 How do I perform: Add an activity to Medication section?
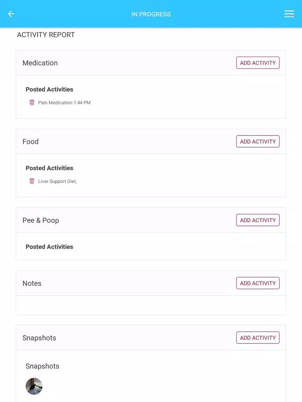[x=258, y=63]
